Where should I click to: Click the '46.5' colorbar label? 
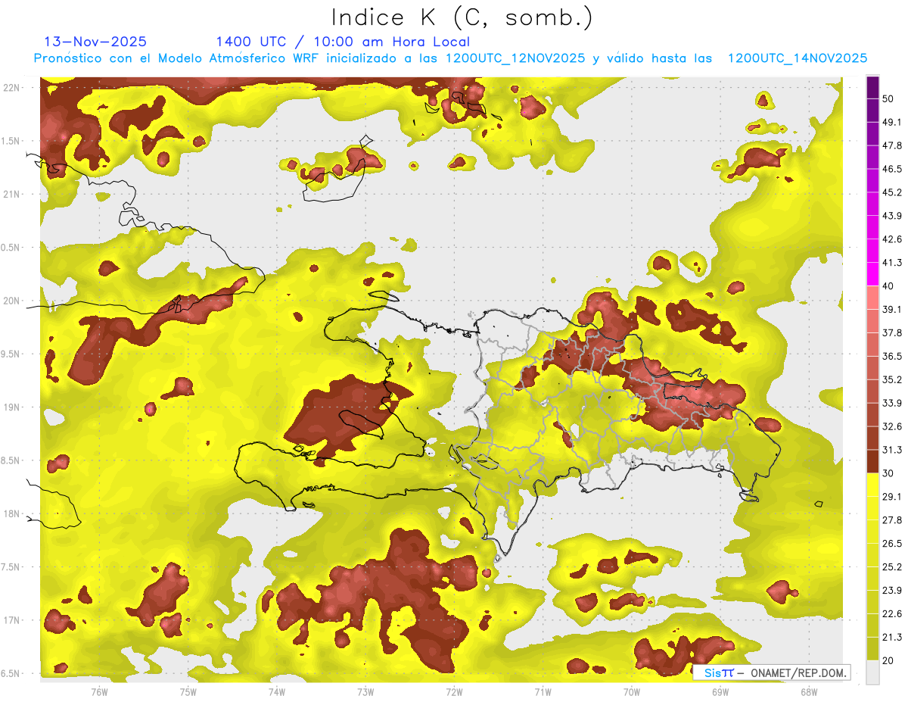pyautogui.click(x=892, y=169)
